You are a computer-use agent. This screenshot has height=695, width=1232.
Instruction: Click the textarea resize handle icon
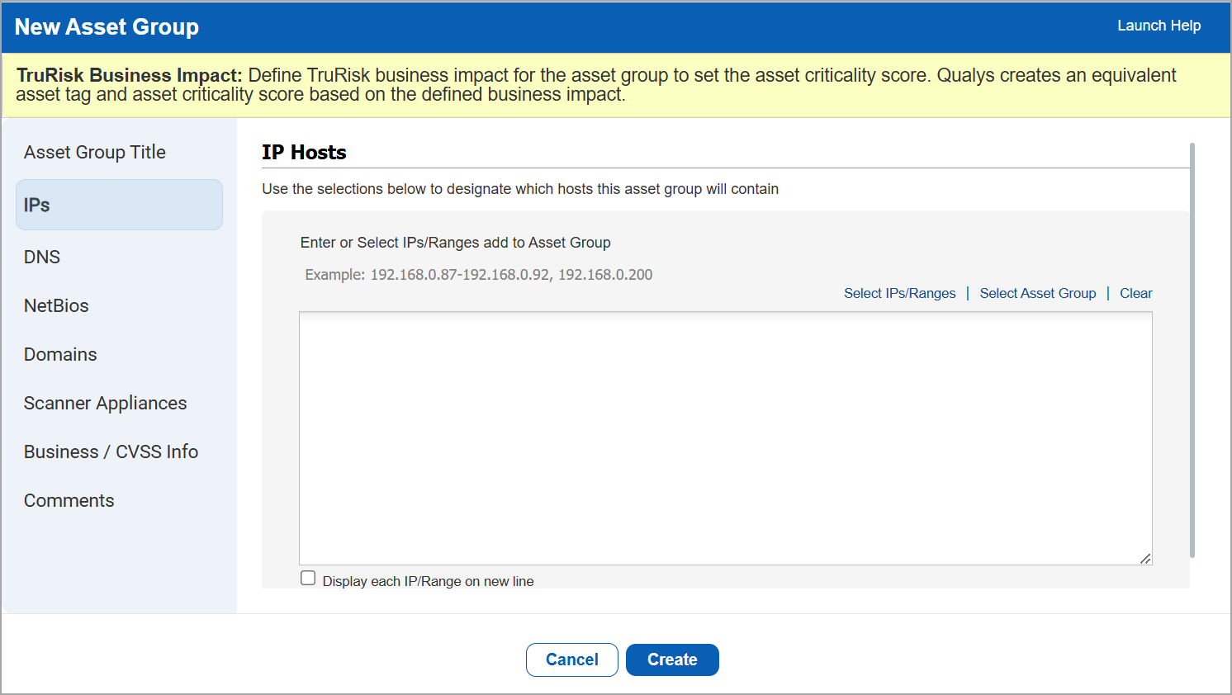(1145, 559)
